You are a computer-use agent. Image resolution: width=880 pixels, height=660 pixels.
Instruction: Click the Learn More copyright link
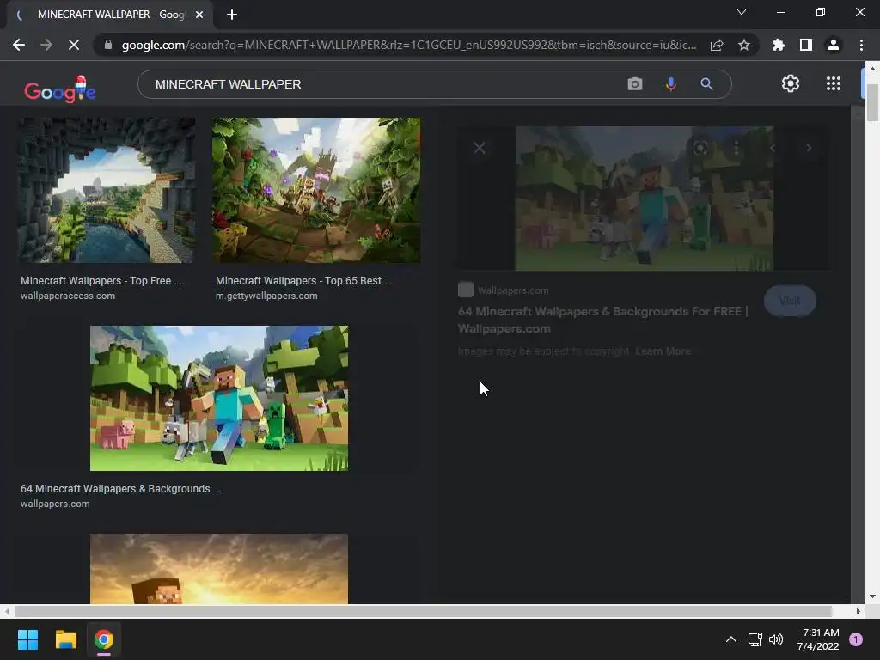coord(663,351)
